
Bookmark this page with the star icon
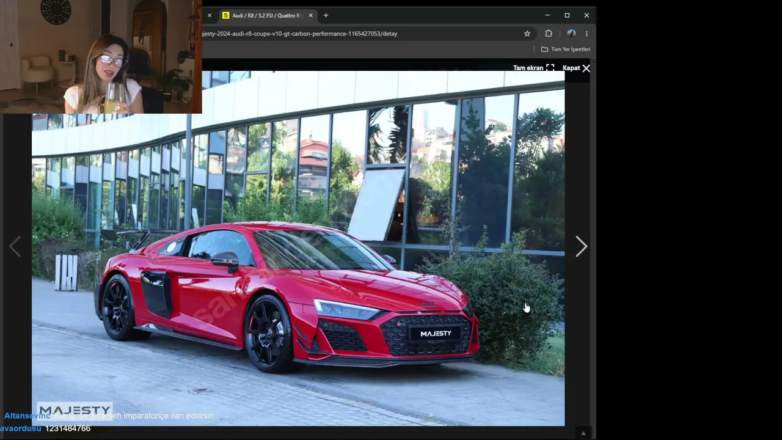(527, 34)
